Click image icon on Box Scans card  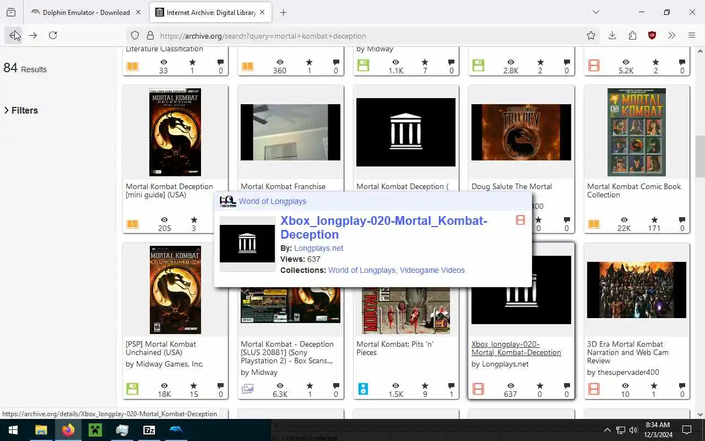(248, 389)
